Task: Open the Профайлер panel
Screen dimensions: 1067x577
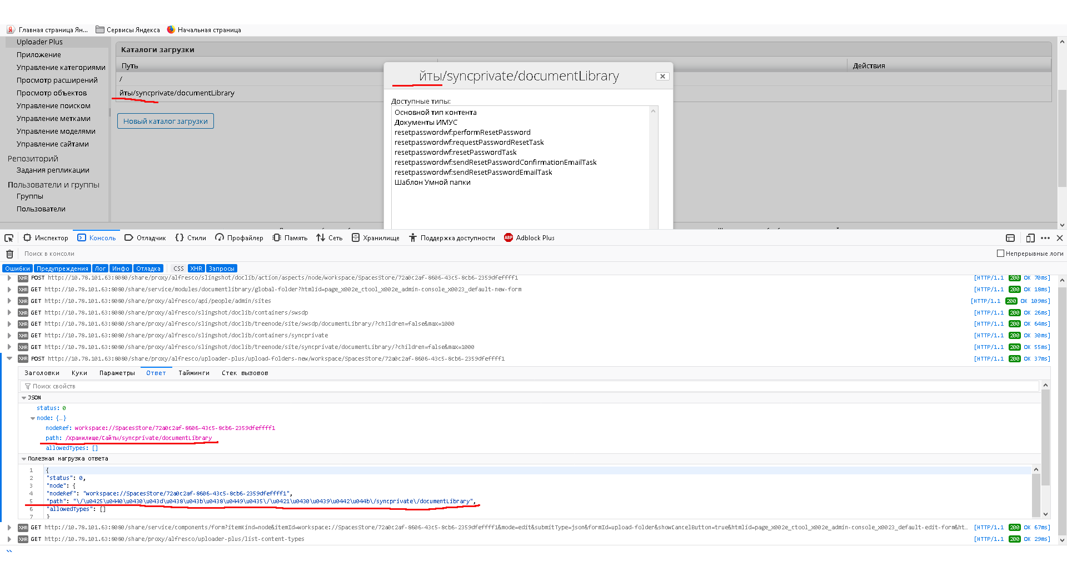Action: click(240, 238)
